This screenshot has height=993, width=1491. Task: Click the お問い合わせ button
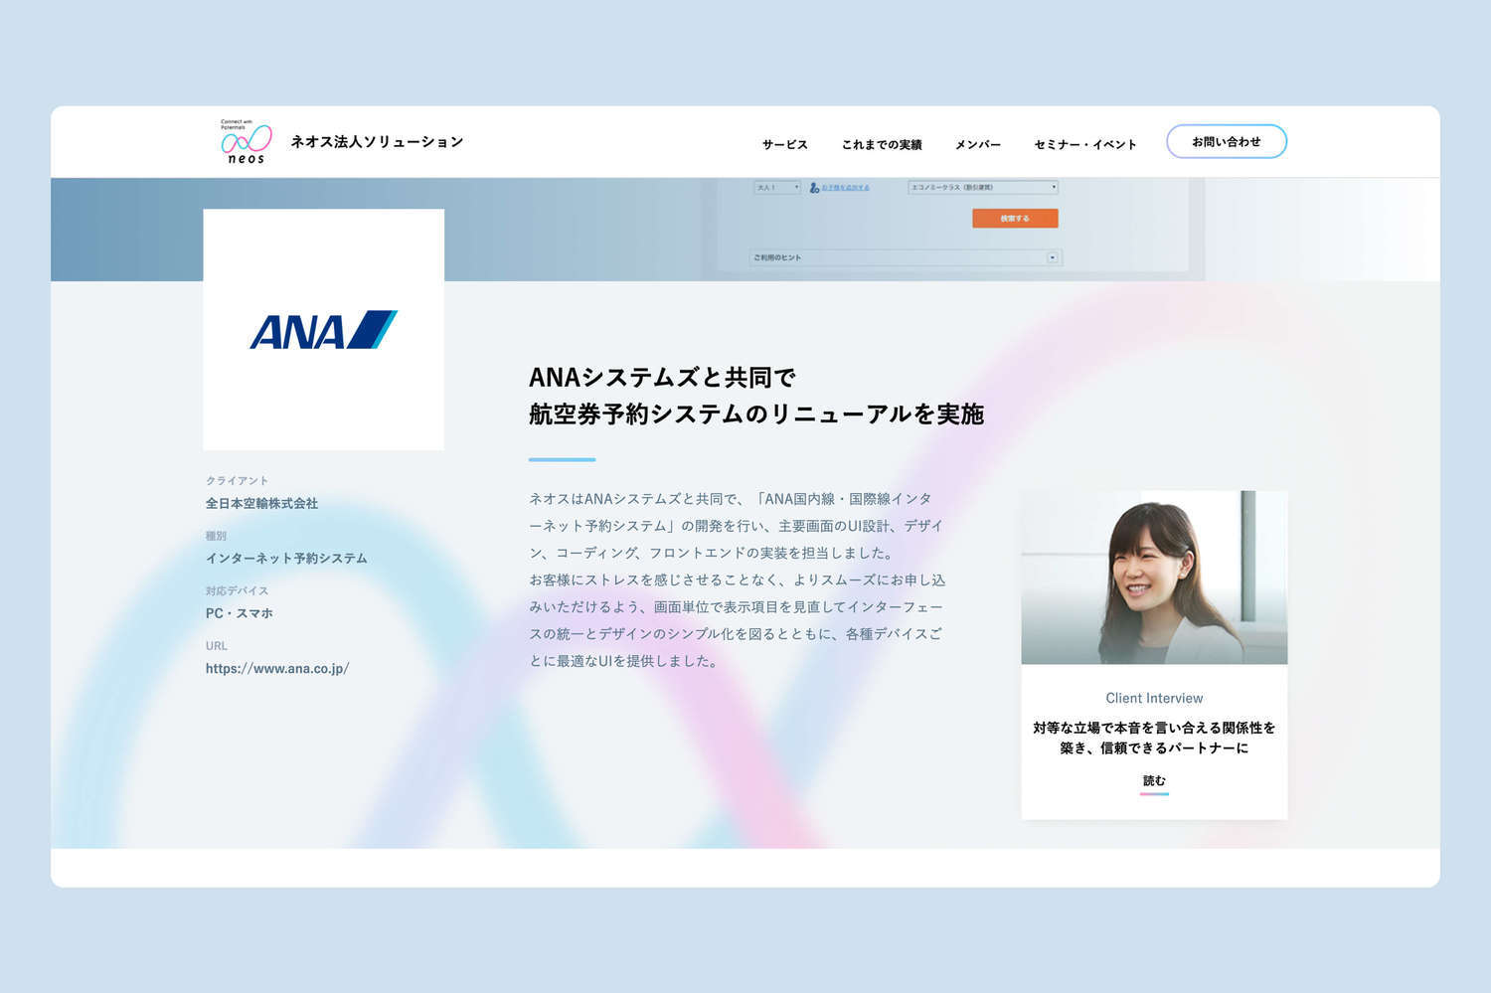1227,141
